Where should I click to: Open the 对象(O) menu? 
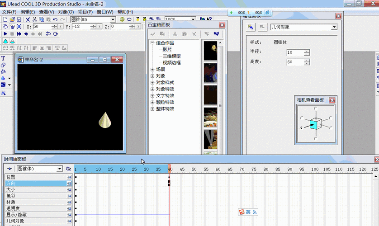tap(66, 12)
